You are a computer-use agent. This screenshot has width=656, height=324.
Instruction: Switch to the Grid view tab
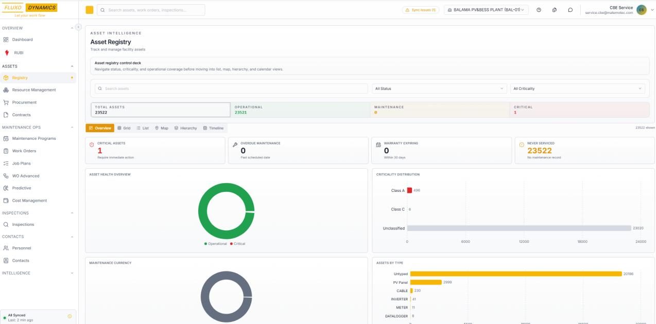pyautogui.click(x=124, y=128)
